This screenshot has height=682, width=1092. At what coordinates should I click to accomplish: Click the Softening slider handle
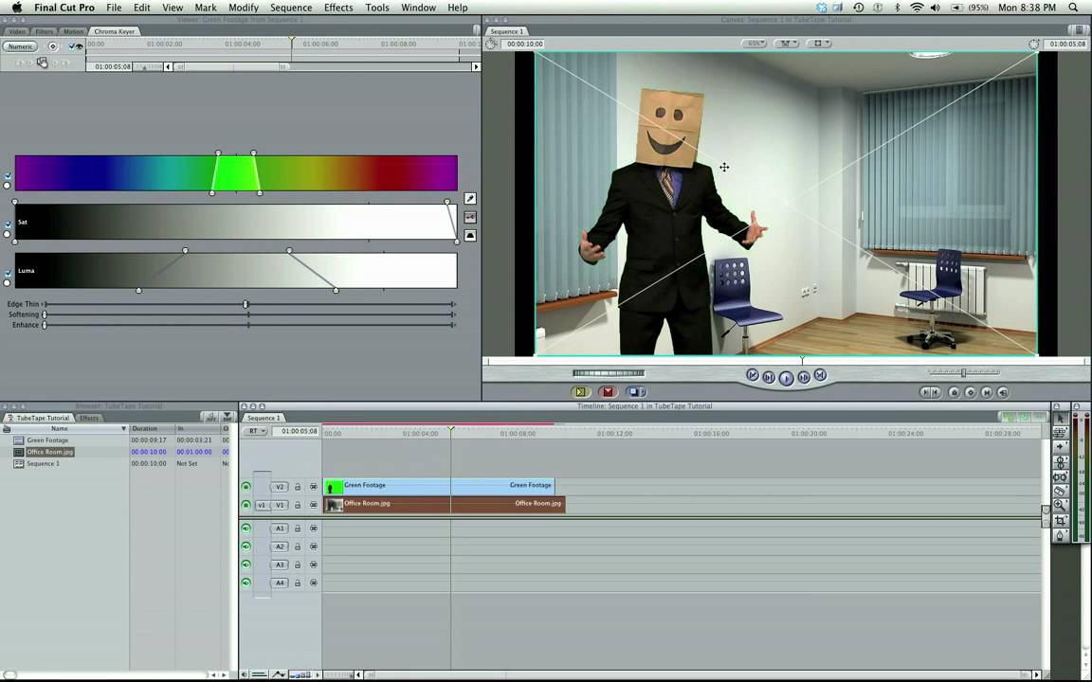(x=45, y=314)
